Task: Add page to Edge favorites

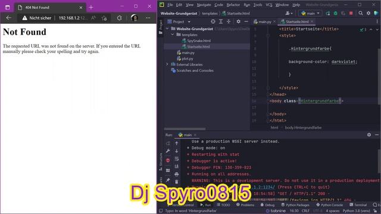Action: point(105,18)
